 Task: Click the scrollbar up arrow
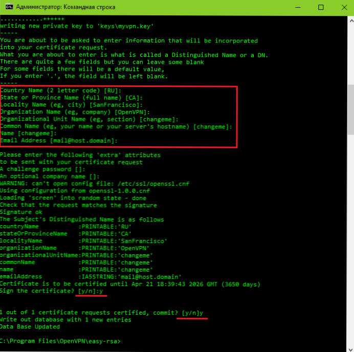pos(349,19)
